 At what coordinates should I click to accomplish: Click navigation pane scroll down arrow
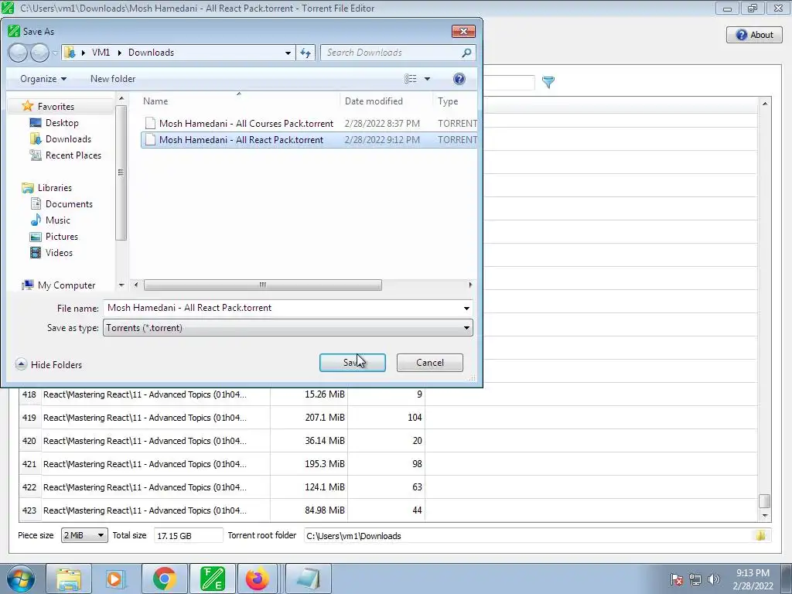(121, 285)
